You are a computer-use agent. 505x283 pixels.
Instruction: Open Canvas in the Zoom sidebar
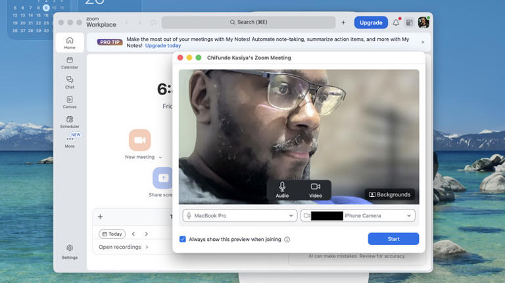coord(70,102)
